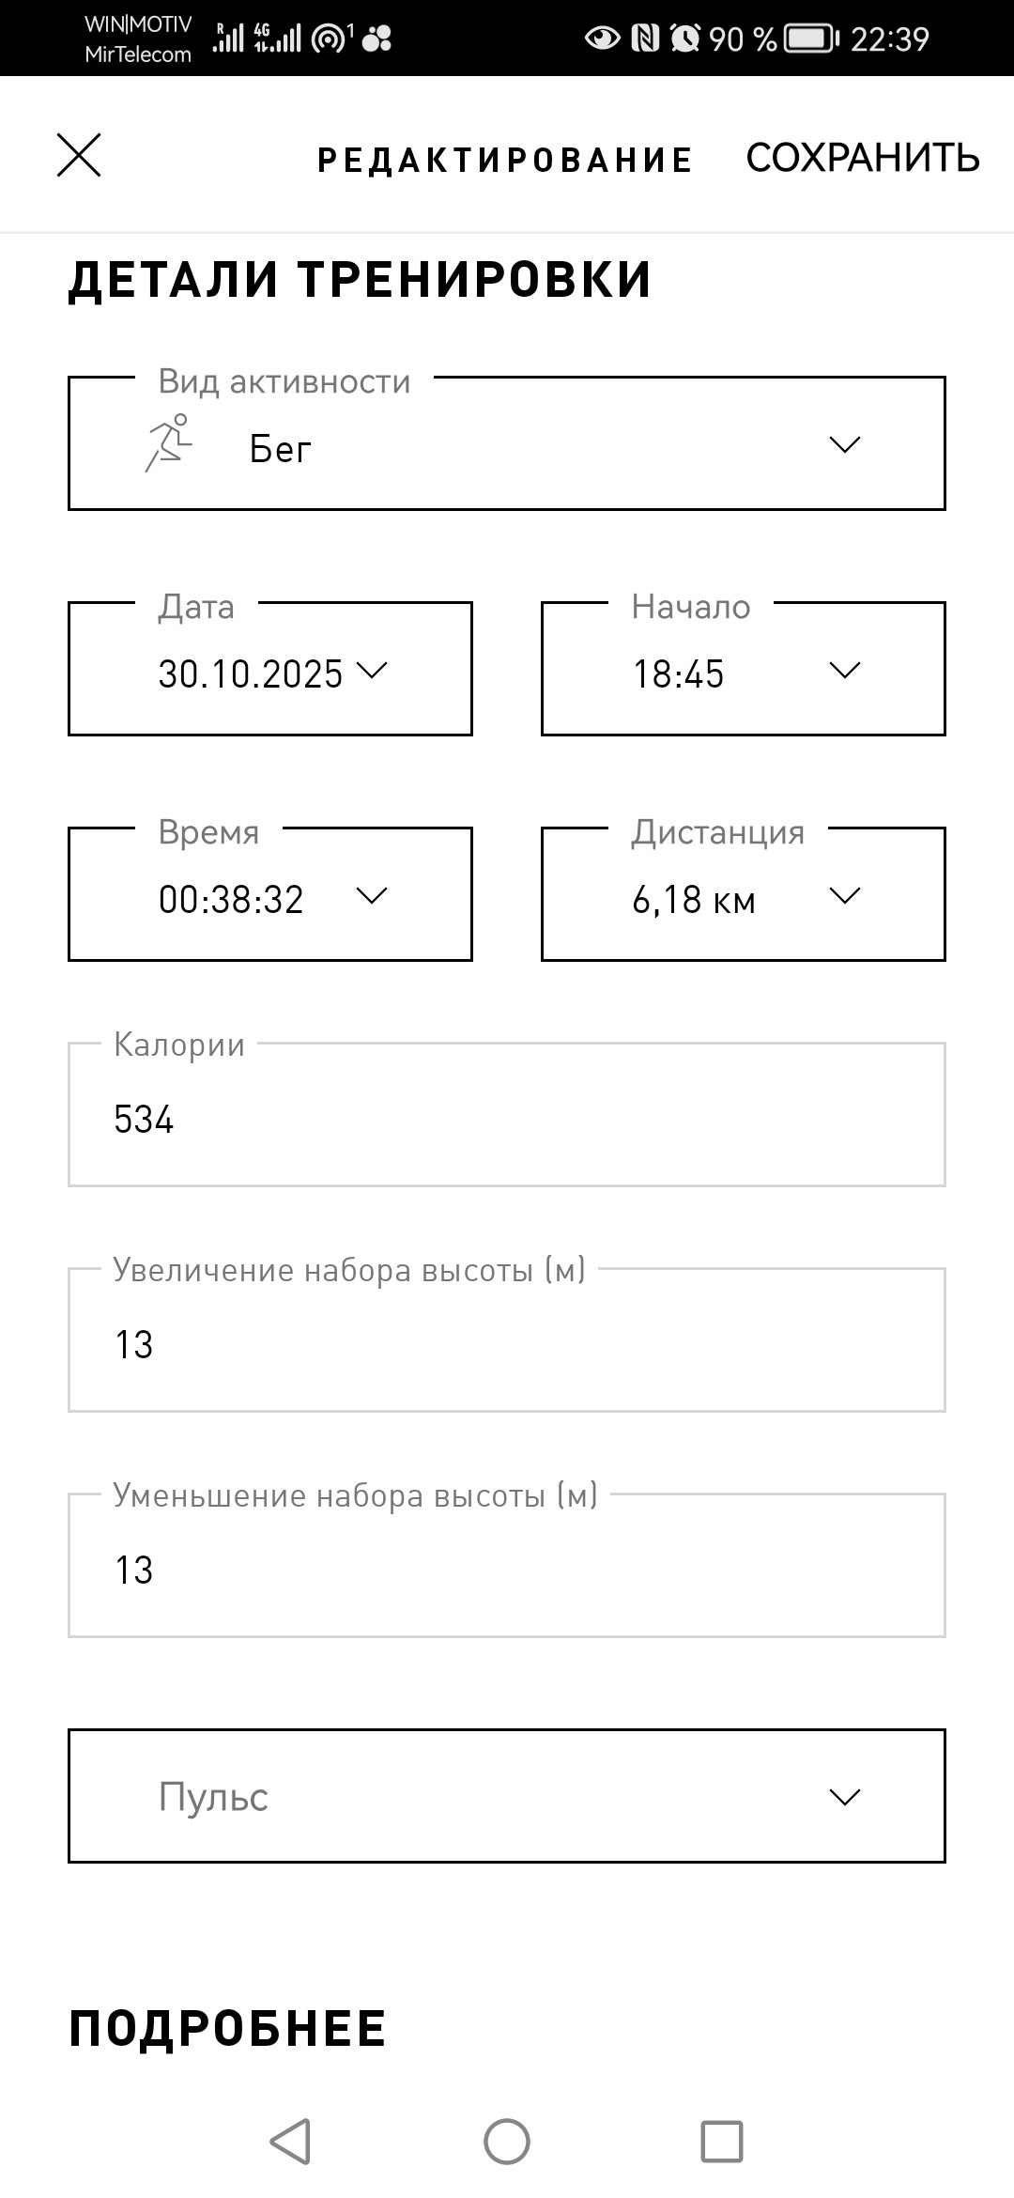Tap the Android home circle button

507,2142
